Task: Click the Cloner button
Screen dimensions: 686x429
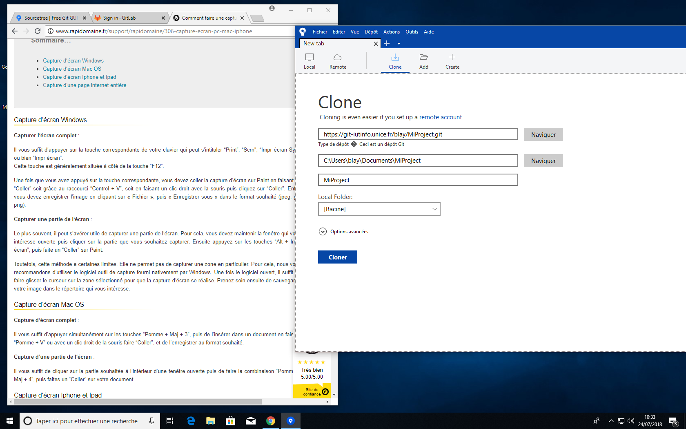Action: [x=337, y=257]
